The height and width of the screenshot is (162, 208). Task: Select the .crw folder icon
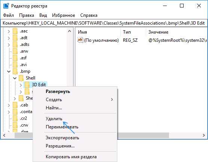[x=15, y=125]
